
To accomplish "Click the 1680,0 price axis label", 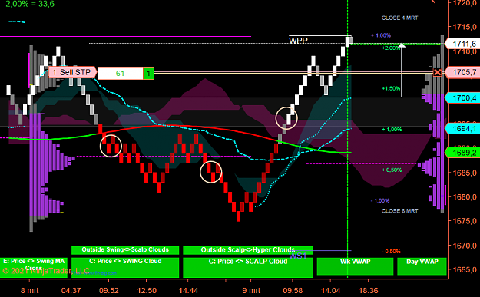I will [x=465, y=196].
